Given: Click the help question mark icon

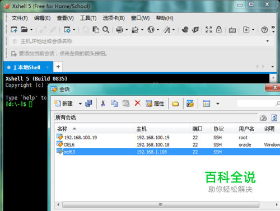Looking at the screenshot, I should point(264,30).
